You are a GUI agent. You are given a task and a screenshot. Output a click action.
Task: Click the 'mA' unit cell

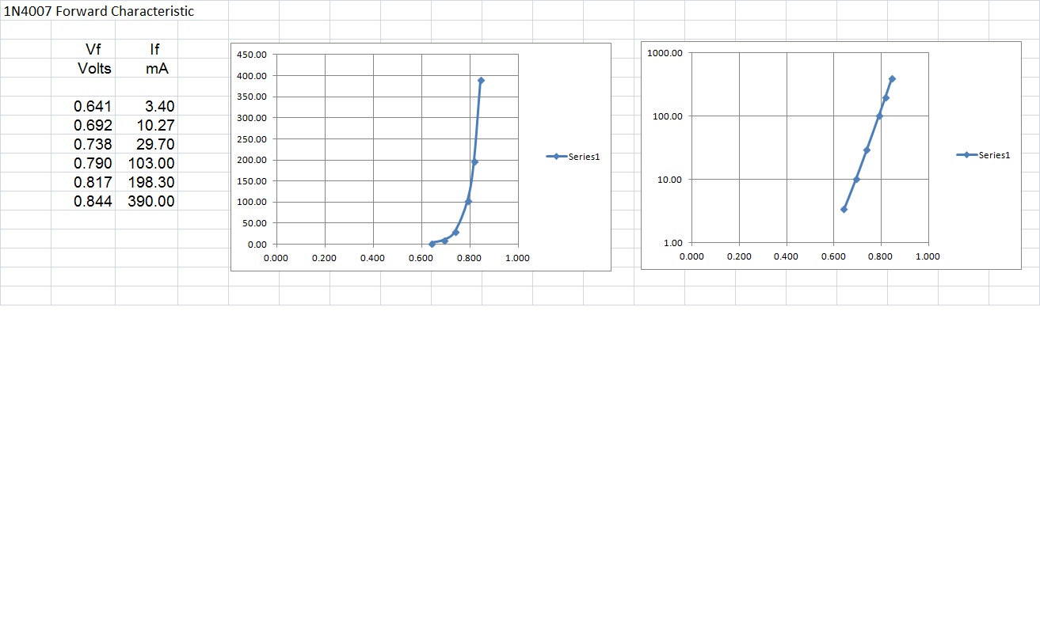157,68
